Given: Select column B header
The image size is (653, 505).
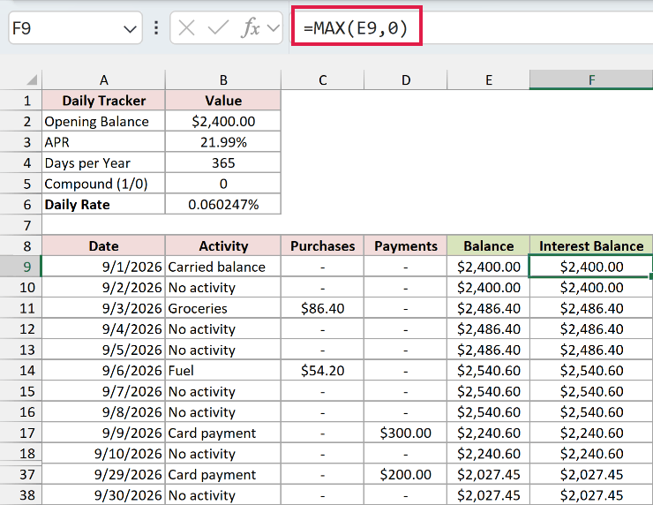Looking at the screenshot, I should pos(223,79).
